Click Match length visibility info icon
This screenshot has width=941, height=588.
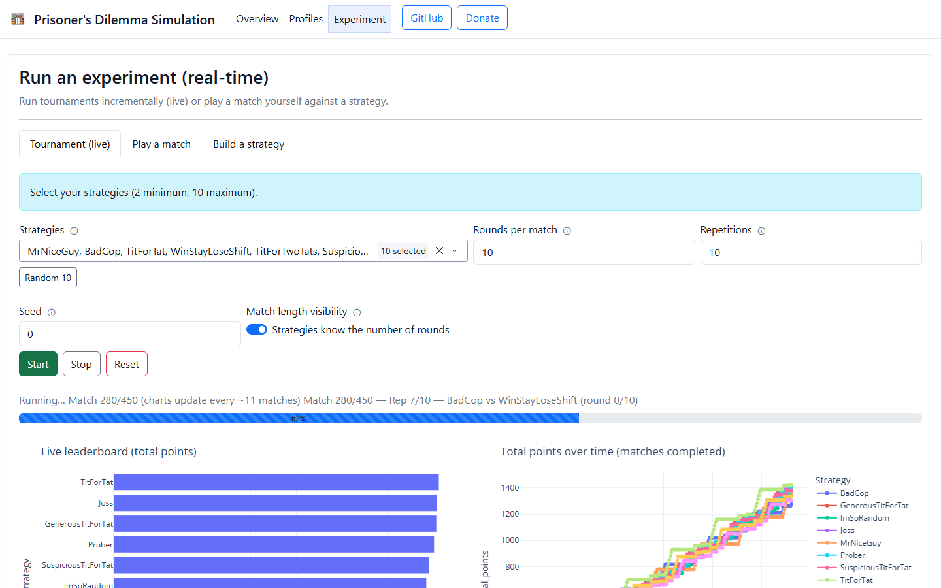[357, 312]
